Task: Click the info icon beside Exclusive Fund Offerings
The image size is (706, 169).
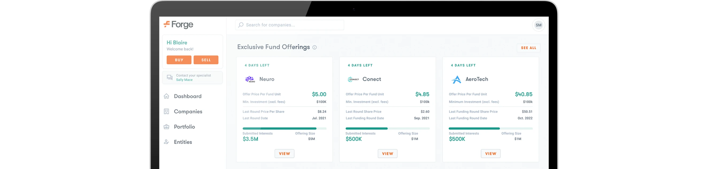Action: (x=315, y=47)
